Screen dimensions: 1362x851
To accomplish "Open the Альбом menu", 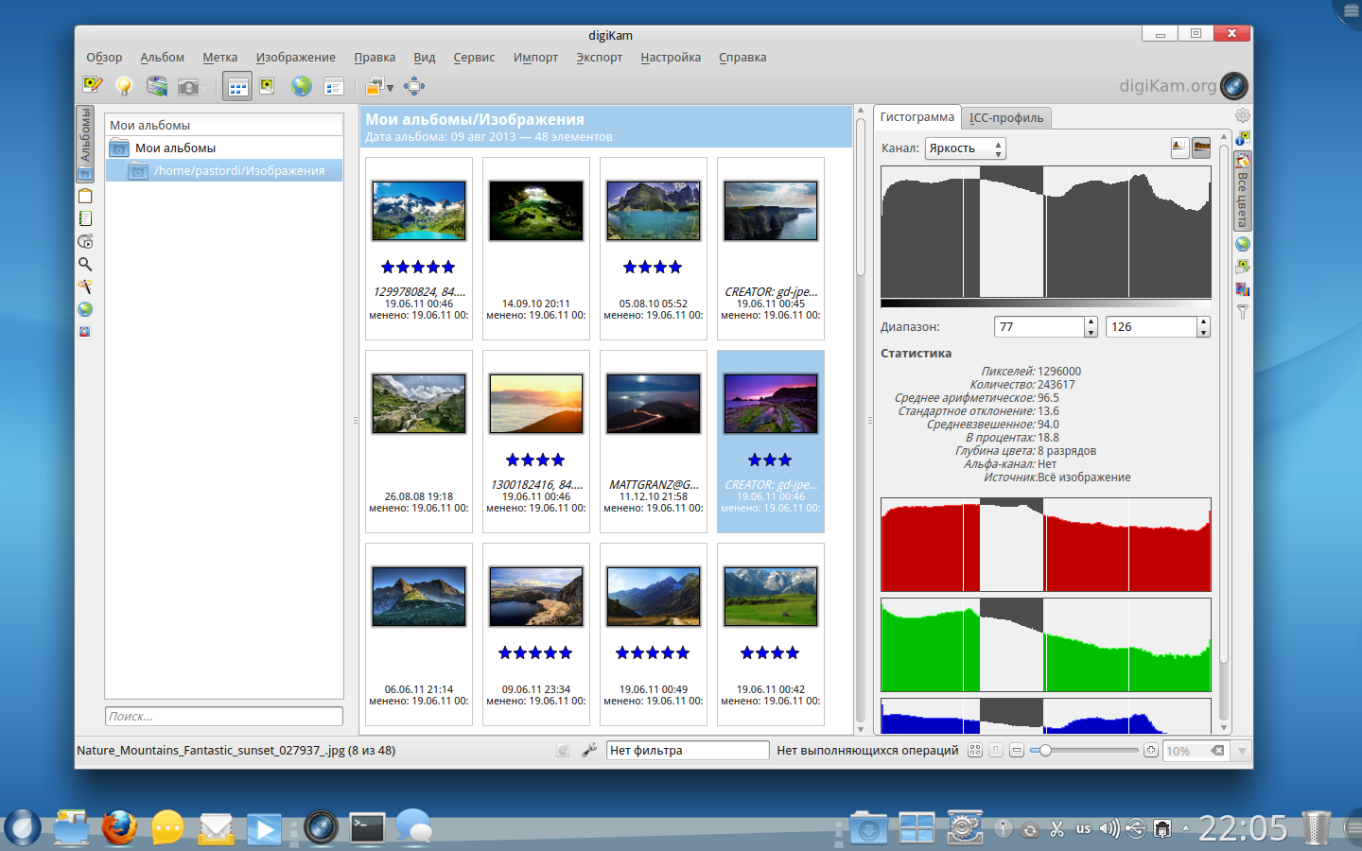I will 162,58.
